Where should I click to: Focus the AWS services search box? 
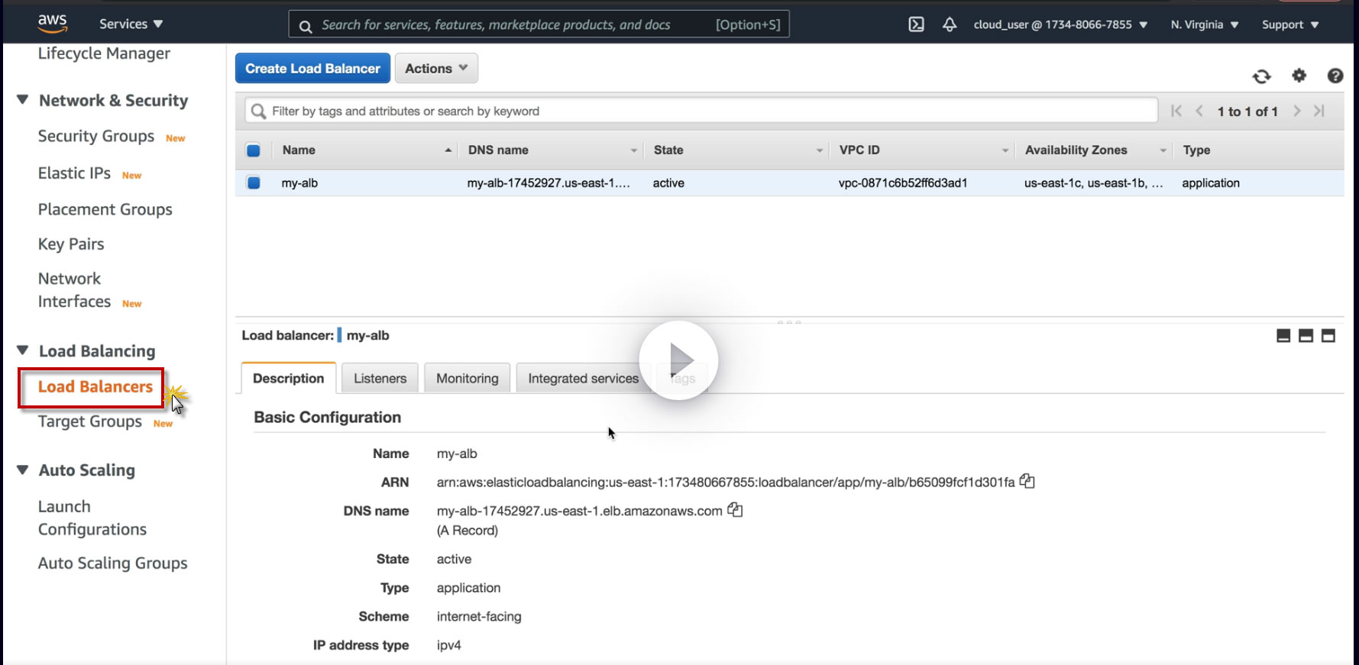coord(539,24)
